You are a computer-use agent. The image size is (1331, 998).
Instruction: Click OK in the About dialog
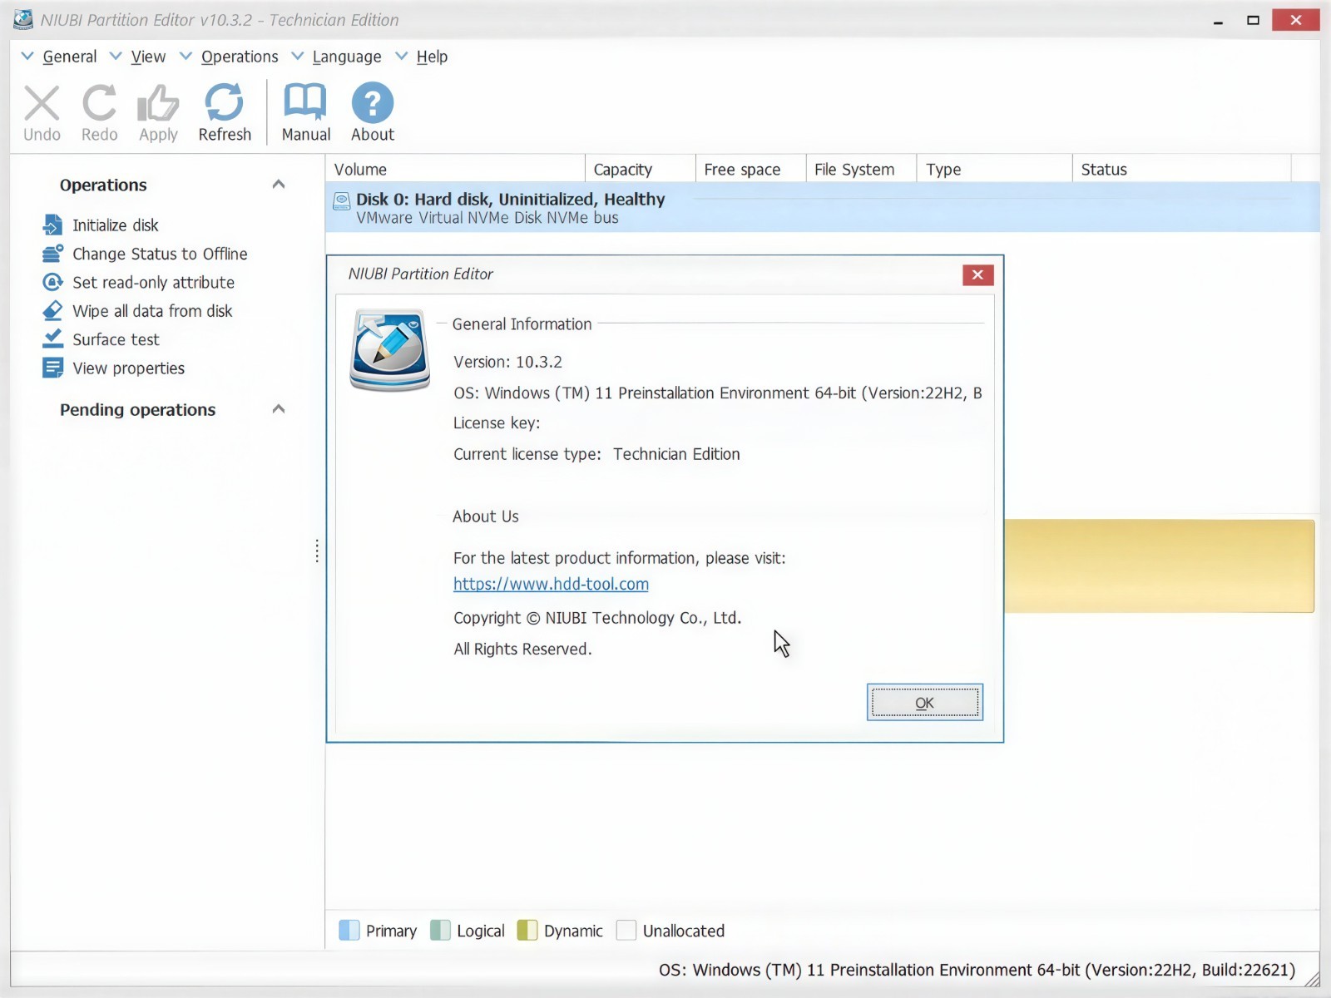924,703
